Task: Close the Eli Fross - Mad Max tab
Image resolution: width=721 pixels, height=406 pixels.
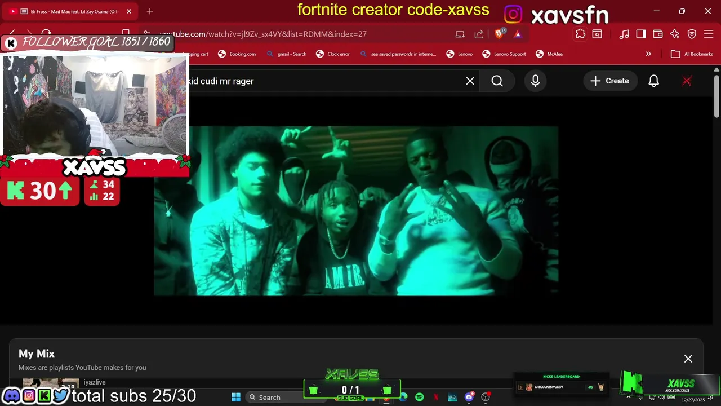Action: coord(129,11)
